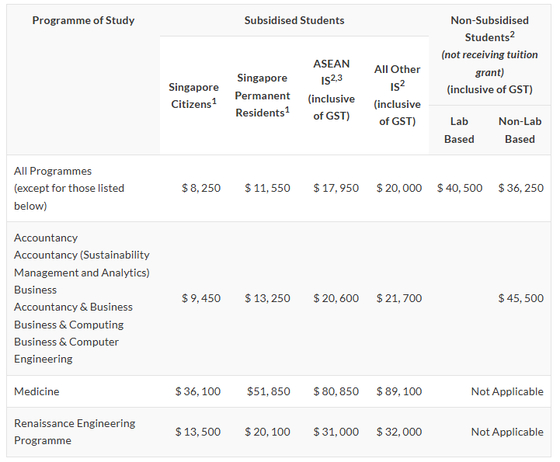Click the "Subsidised Students" header
The width and height of the screenshot is (560, 462).
[294, 20]
